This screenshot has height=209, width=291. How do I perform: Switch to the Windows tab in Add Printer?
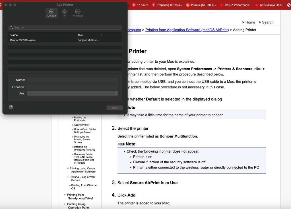click(x=78, y=13)
